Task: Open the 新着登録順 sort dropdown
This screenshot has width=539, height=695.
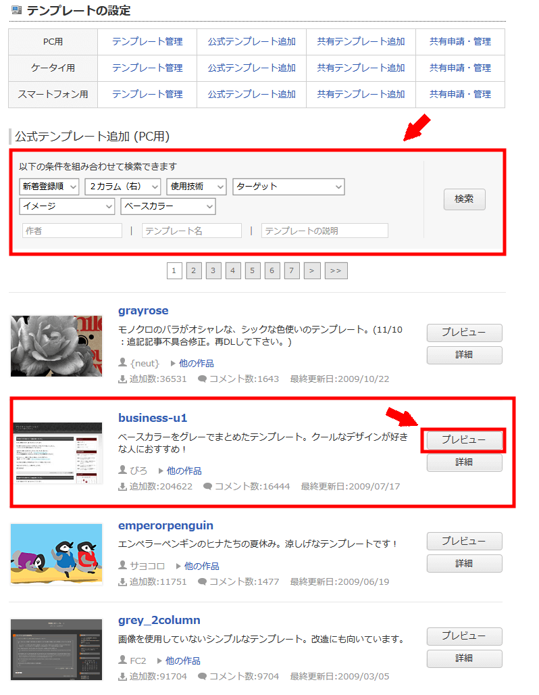Action: (x=49, y=187)
